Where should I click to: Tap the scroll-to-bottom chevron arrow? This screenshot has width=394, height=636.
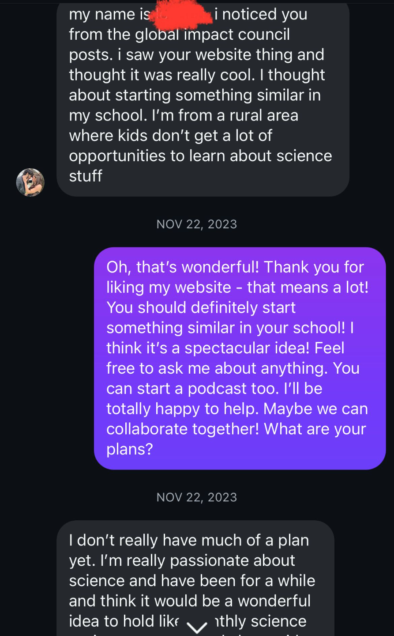[x=197, y=627]
